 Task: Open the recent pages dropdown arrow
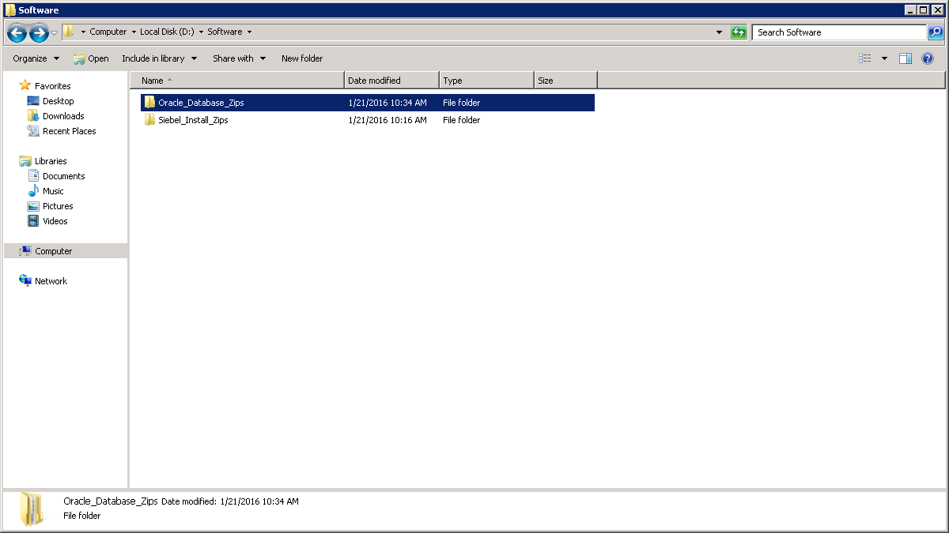click(54, 33)
